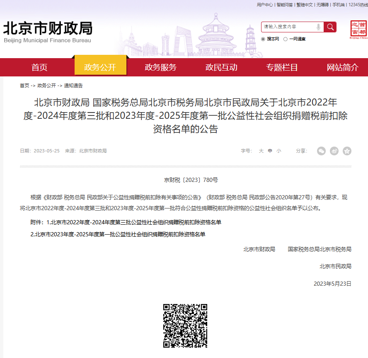This screenshot has width=368, height=358.
Task: Click the announcement title heading
Action: click(x=185, y=115)
